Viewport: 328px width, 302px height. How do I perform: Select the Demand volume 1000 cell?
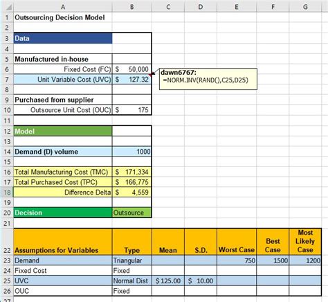pyautogui.click(x=132, y=152)
